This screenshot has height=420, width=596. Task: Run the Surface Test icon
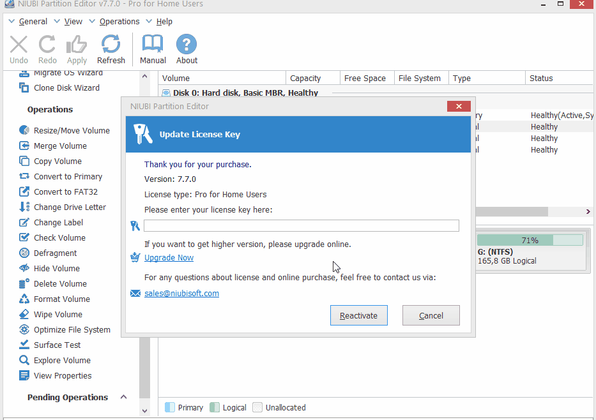[x=24, y=345]
